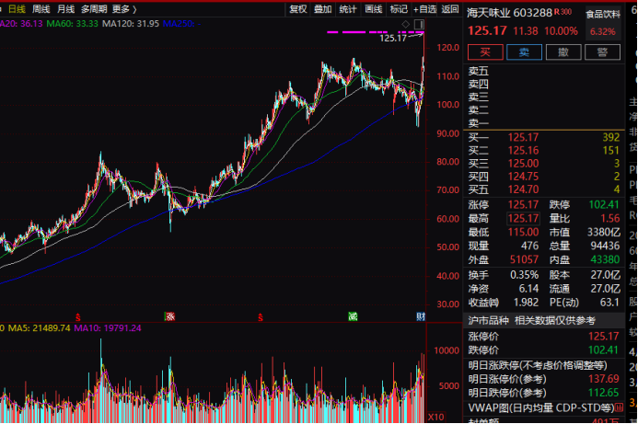The height and width of the screenshot is (424, 638).
Task: Click the 125.17 high price label on chart
Action: 392,39
